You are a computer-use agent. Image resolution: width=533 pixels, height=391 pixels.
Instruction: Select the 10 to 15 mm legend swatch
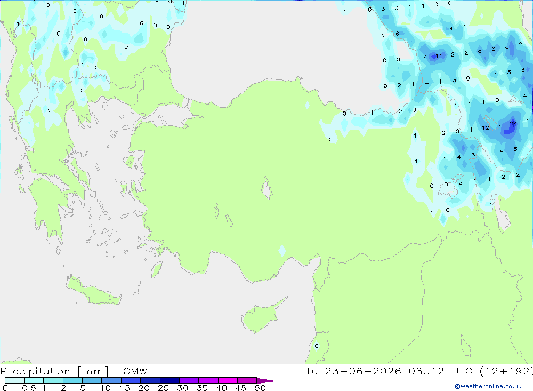coord(111,380)
